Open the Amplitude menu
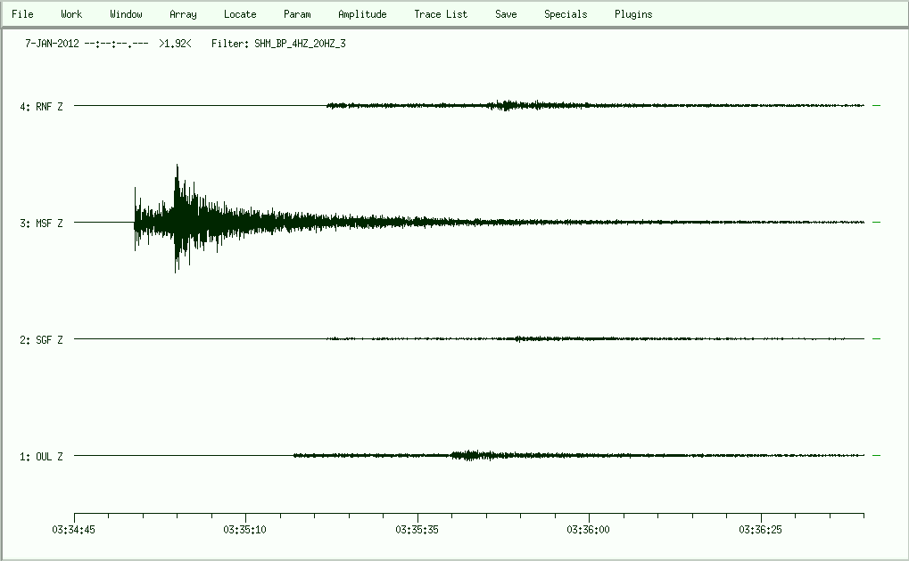 tap(362, 14)
